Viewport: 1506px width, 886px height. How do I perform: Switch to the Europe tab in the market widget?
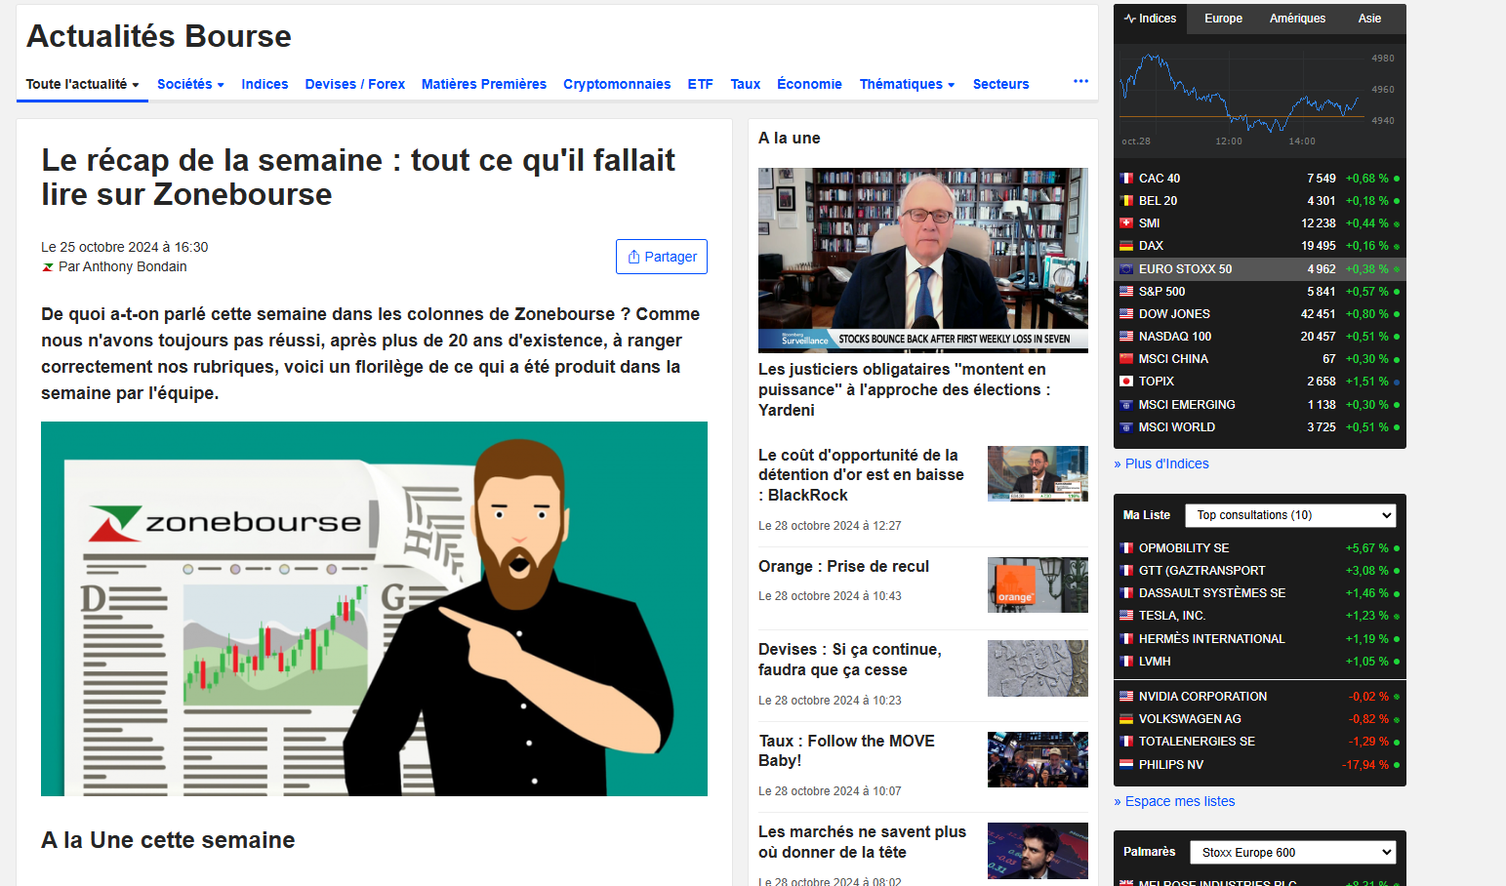click(1223, 19)
